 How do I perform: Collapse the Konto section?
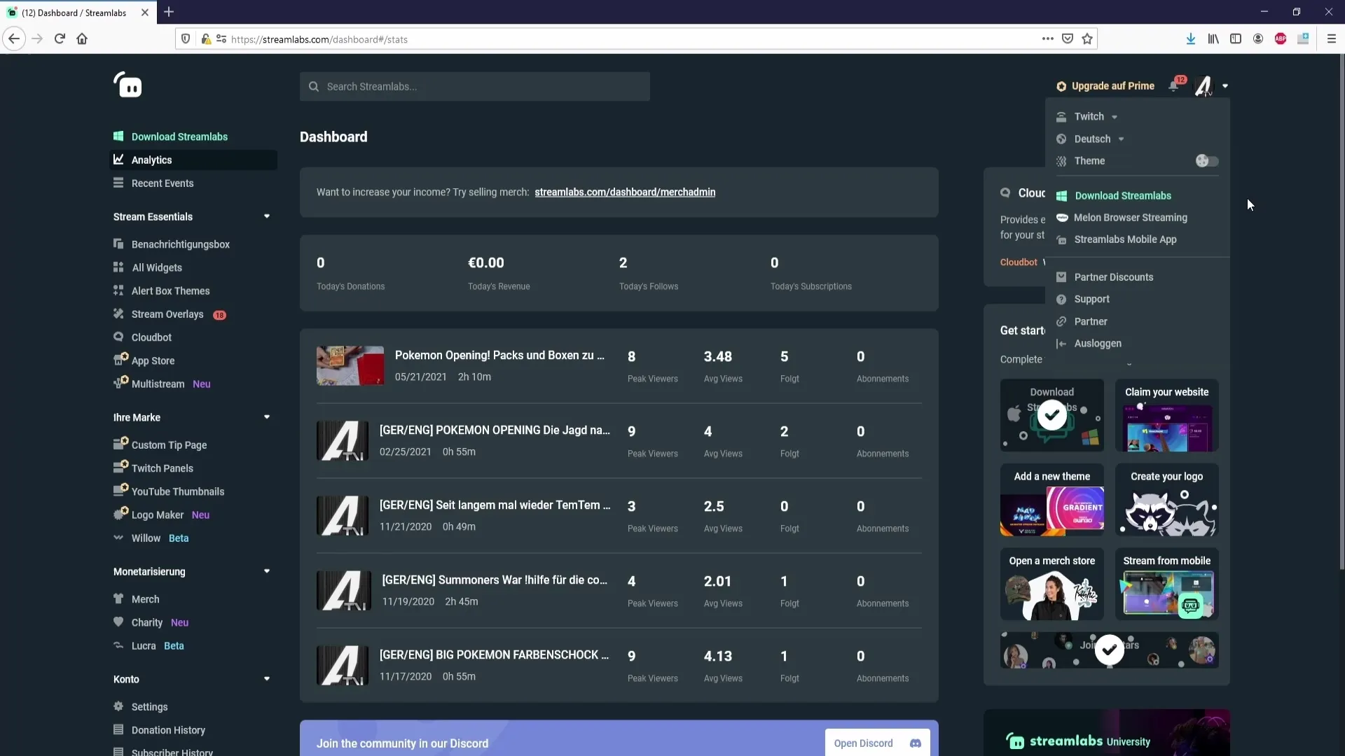(267, 679)
